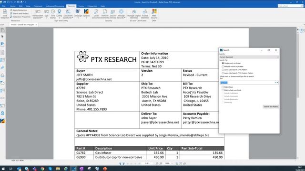
Task: Open the Windows Start menu
Action: pyautogui.click(x=3, y=169)
